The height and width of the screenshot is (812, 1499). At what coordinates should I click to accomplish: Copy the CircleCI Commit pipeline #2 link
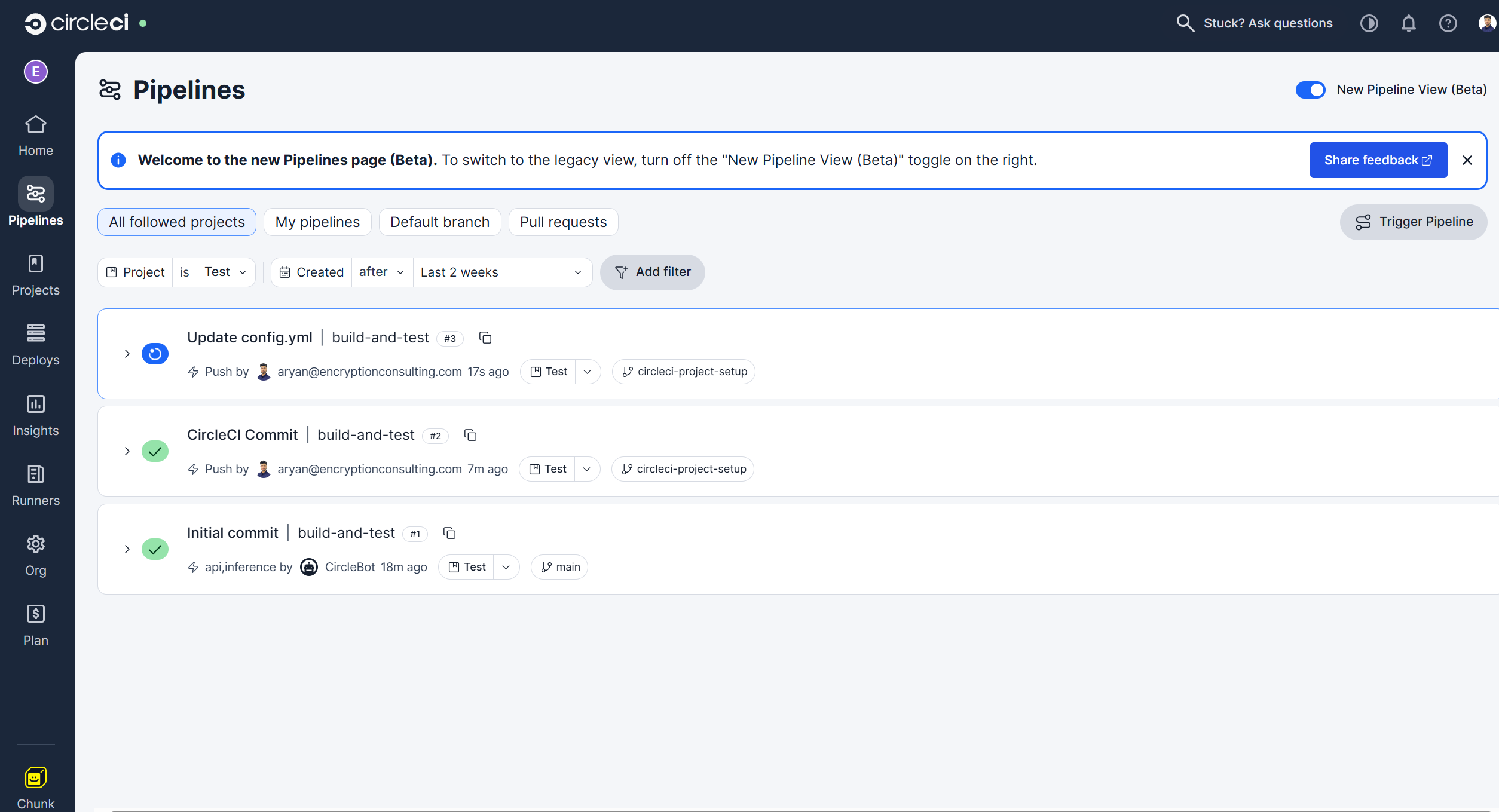click(470, 436)
